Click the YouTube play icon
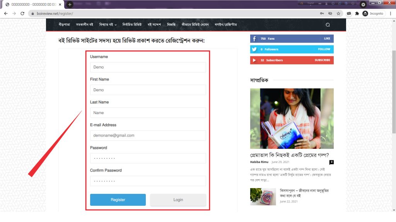 click(254, 60)
